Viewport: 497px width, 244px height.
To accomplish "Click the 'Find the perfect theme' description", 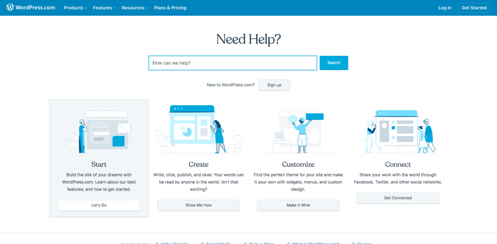I will pyautogui.click(x=298, y=182).
